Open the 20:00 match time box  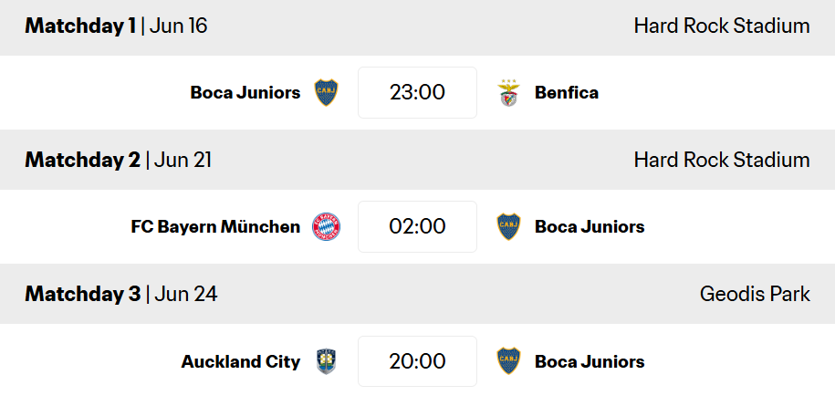click(x=418, y=361)
